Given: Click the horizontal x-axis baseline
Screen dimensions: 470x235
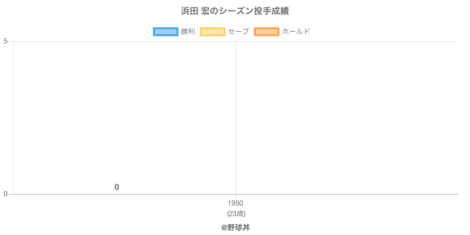Looking at the screenshot, I should (352, 194).
